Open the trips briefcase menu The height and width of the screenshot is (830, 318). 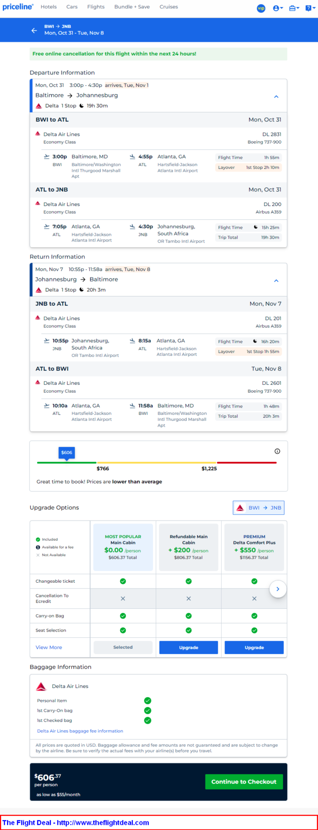coord(294,8)
